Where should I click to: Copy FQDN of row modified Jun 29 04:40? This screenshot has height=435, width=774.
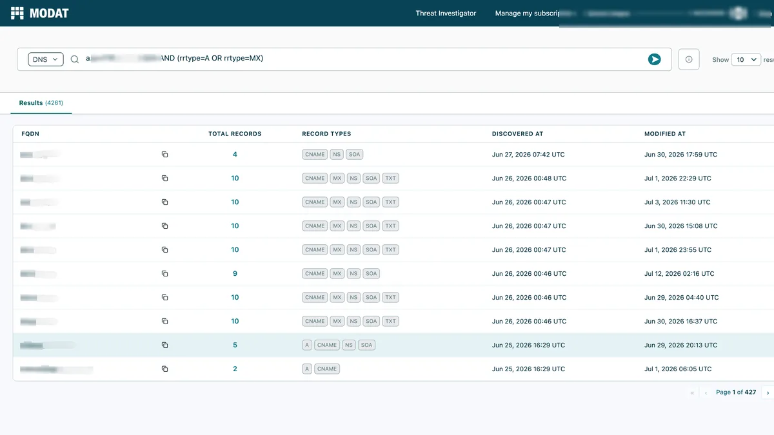coord(164,298)
